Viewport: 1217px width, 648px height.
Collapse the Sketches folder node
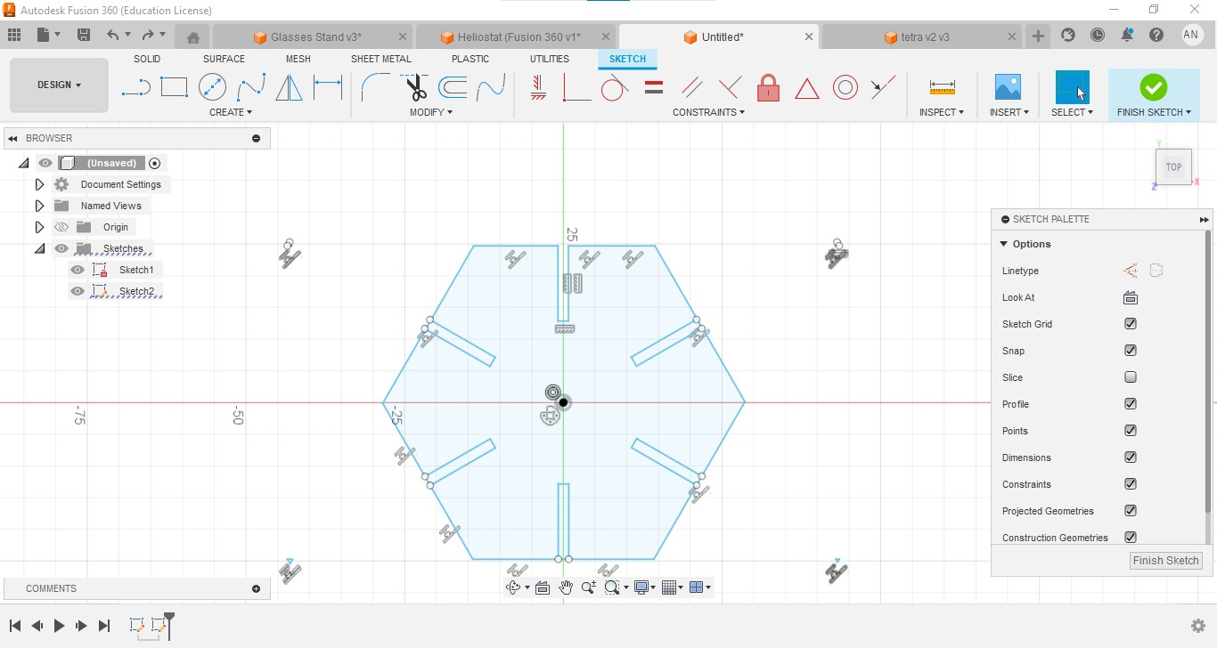click(x=39, y=248)
